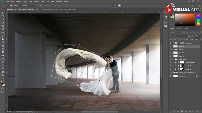
Task: Open the Image menu
Action: pos(18,2)
